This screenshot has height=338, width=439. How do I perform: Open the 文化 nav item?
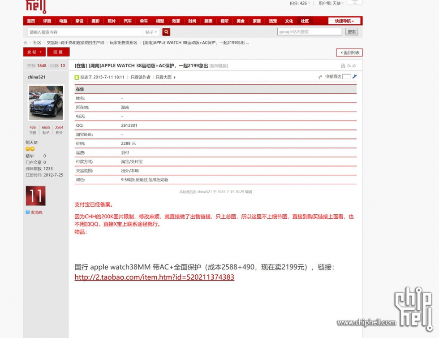[289, 21]
